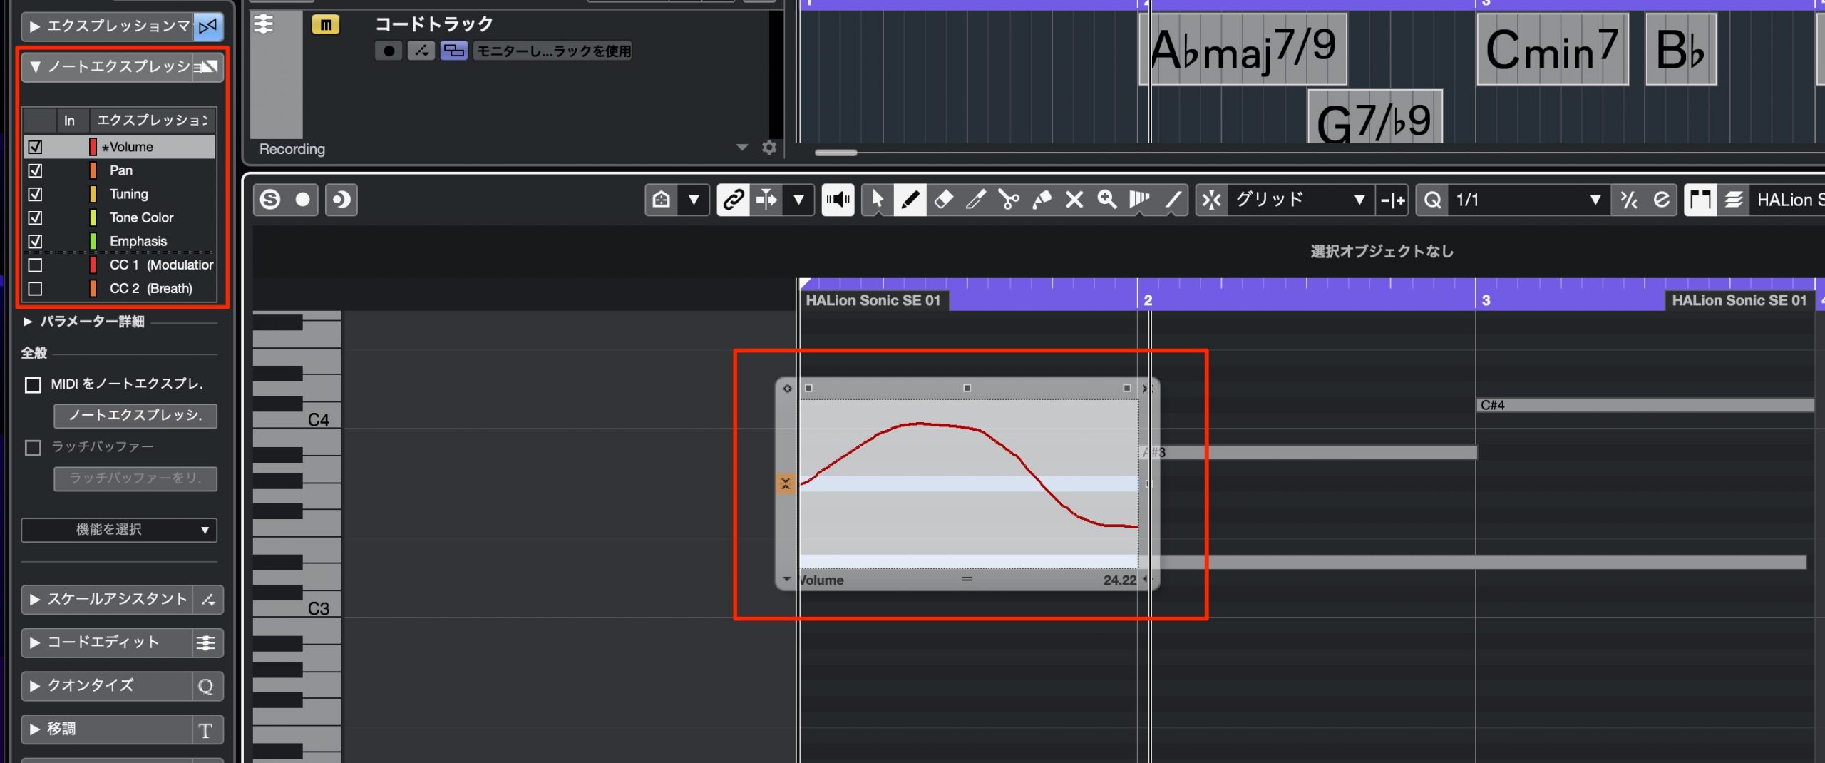
Task: Toggle the ラッチバッファー checkbox
Action: point(33,448)
